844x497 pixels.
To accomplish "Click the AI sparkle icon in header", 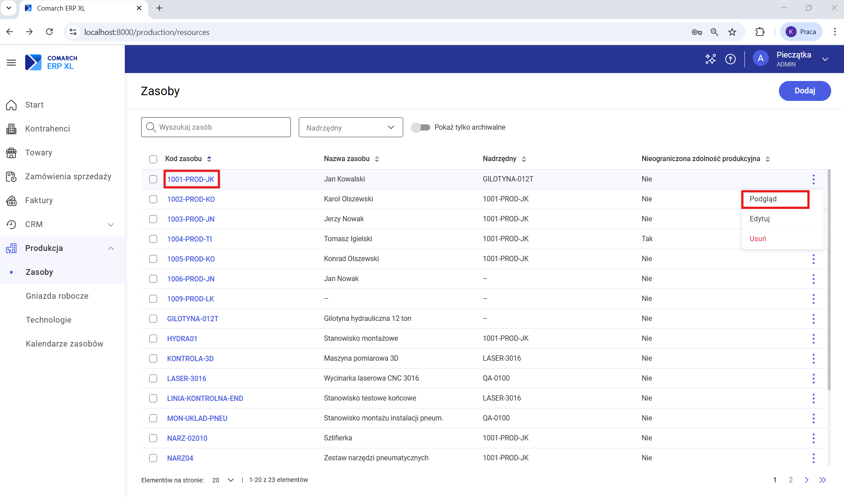I will coord(710,59).
